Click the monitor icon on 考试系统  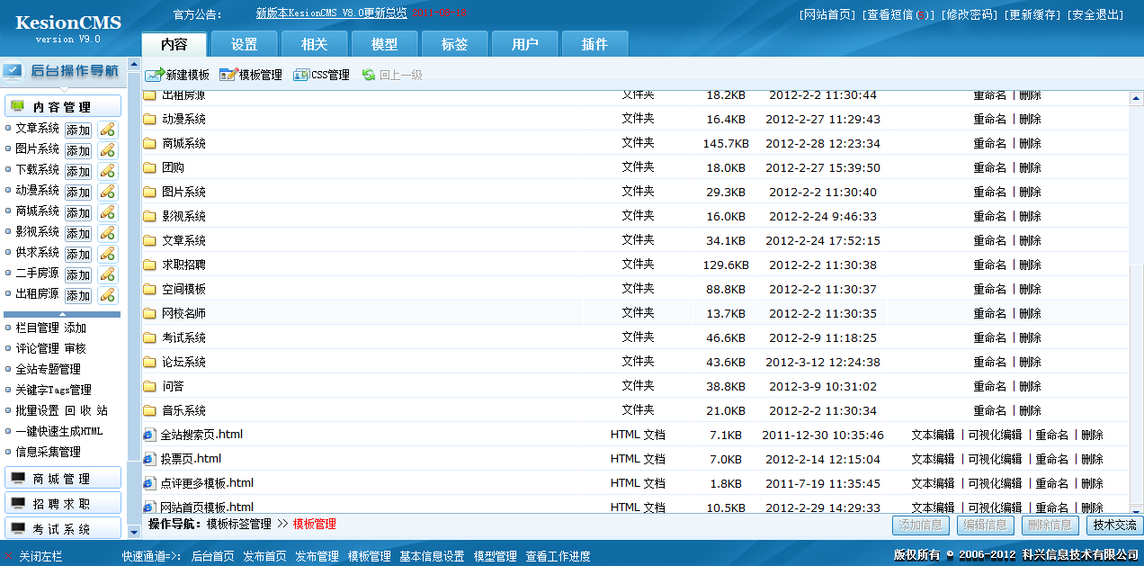(x=18, y=528)
